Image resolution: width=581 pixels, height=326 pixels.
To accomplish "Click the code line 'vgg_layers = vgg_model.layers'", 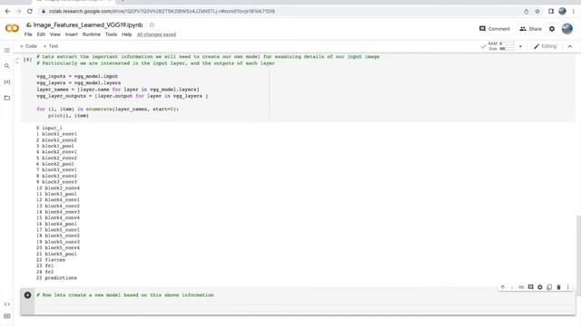I will coord(79,82).
